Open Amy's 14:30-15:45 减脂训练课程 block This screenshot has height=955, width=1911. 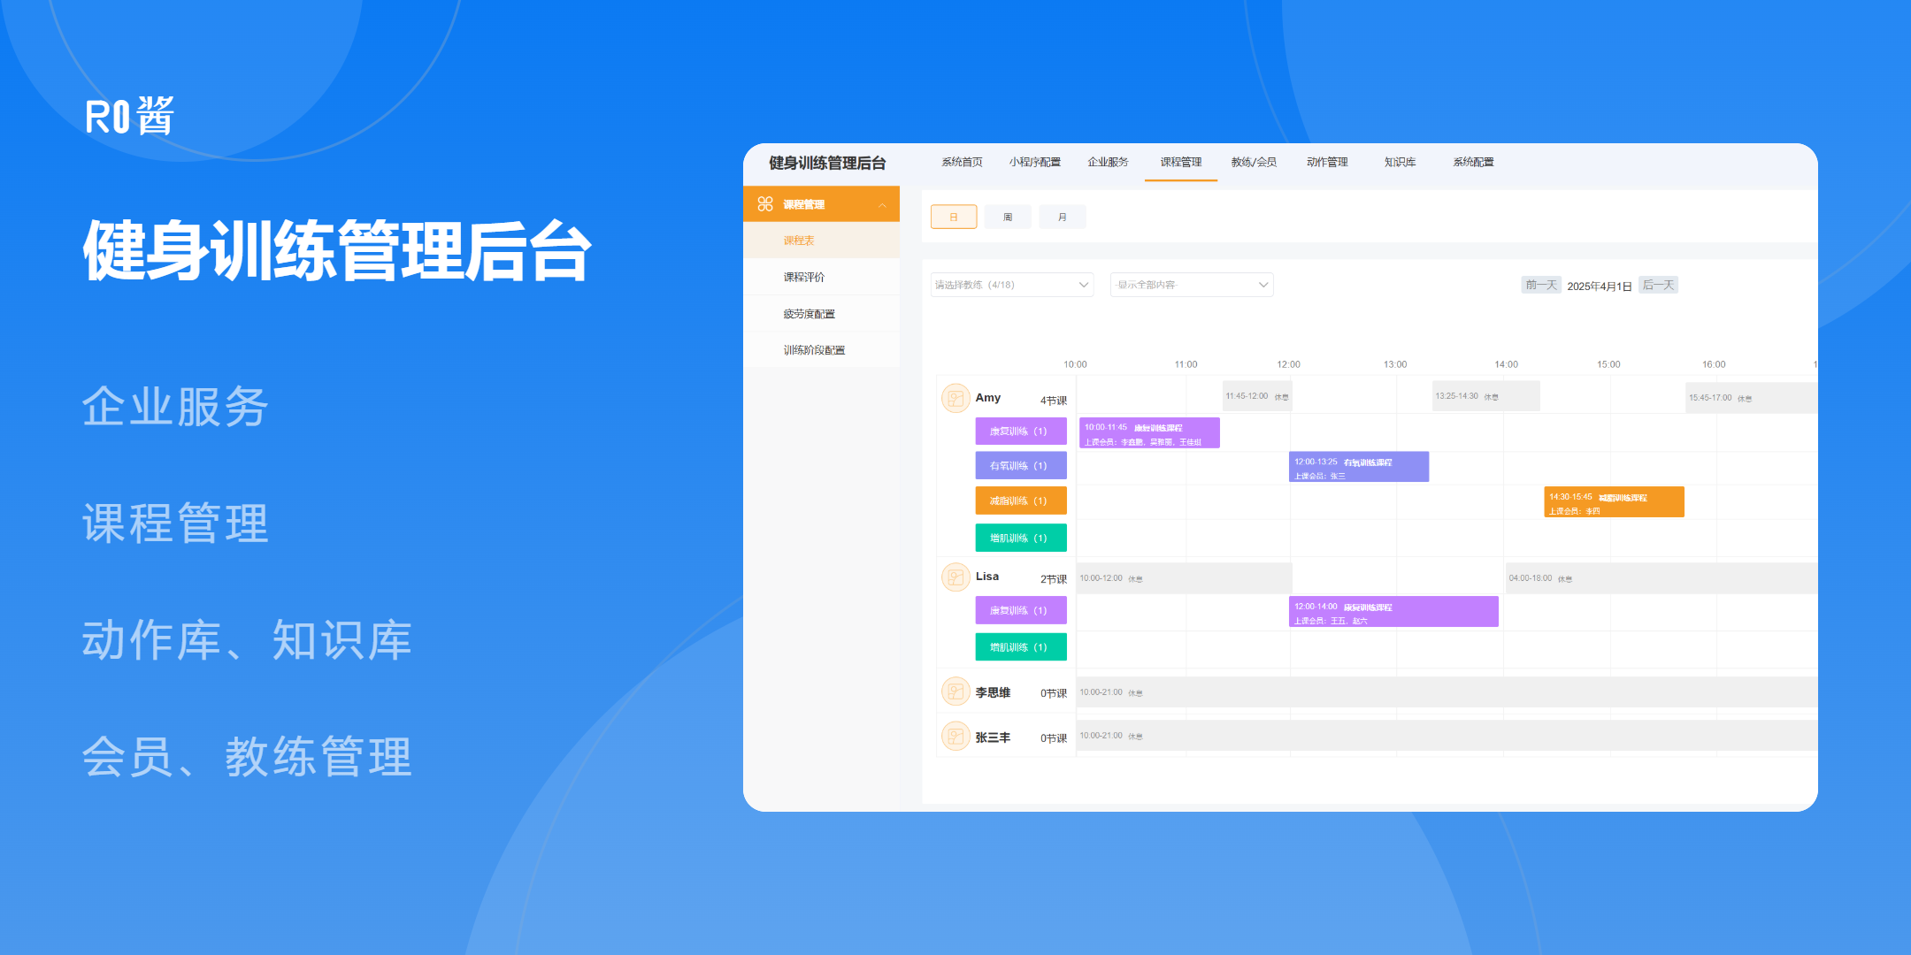point(1614,502)
